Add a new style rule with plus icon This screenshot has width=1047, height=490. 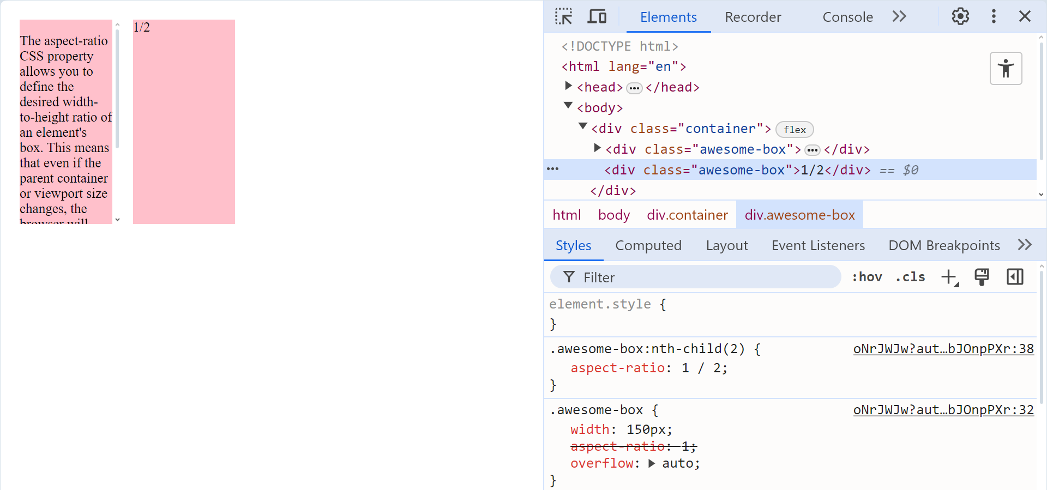pyautogui.click(x=949, y=277)
